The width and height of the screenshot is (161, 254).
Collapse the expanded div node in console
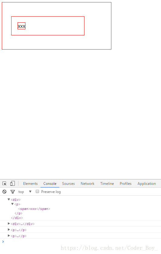[9, 199]
